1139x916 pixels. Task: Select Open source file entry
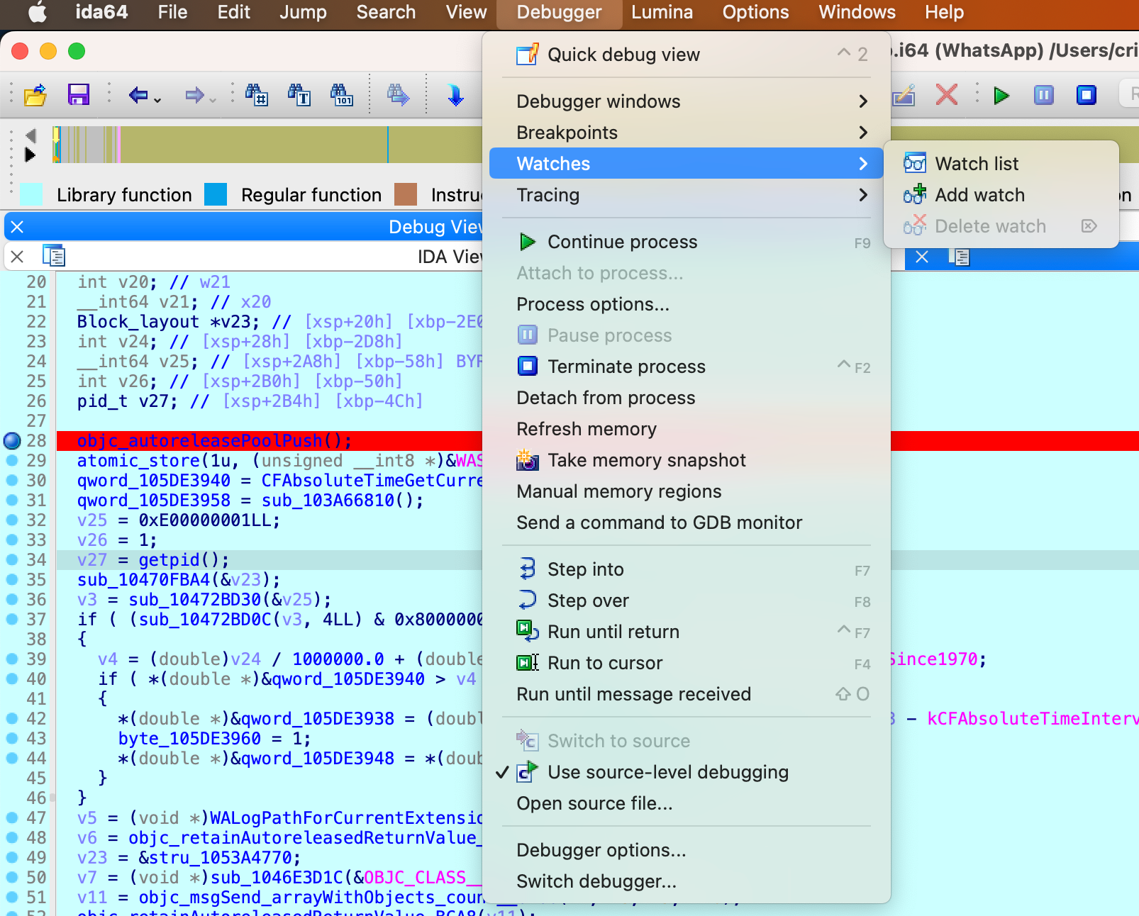pyautogui.click(x=687, y=803)
